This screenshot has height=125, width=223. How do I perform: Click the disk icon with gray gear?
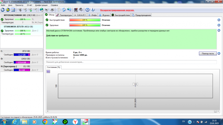(20, 10)
